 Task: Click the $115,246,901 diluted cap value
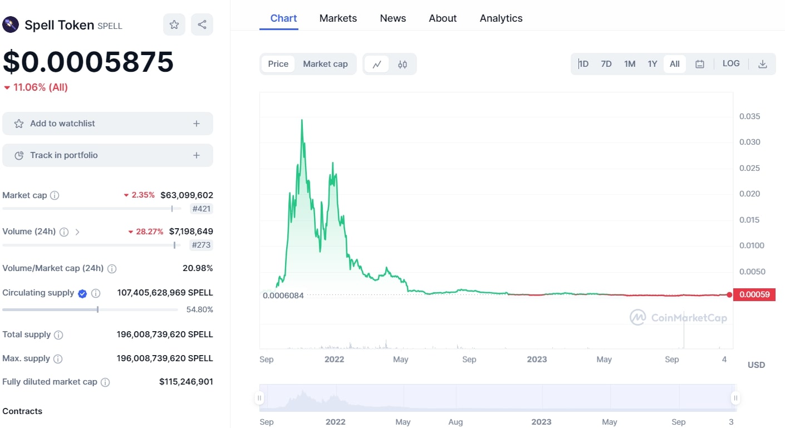point(186,382)
